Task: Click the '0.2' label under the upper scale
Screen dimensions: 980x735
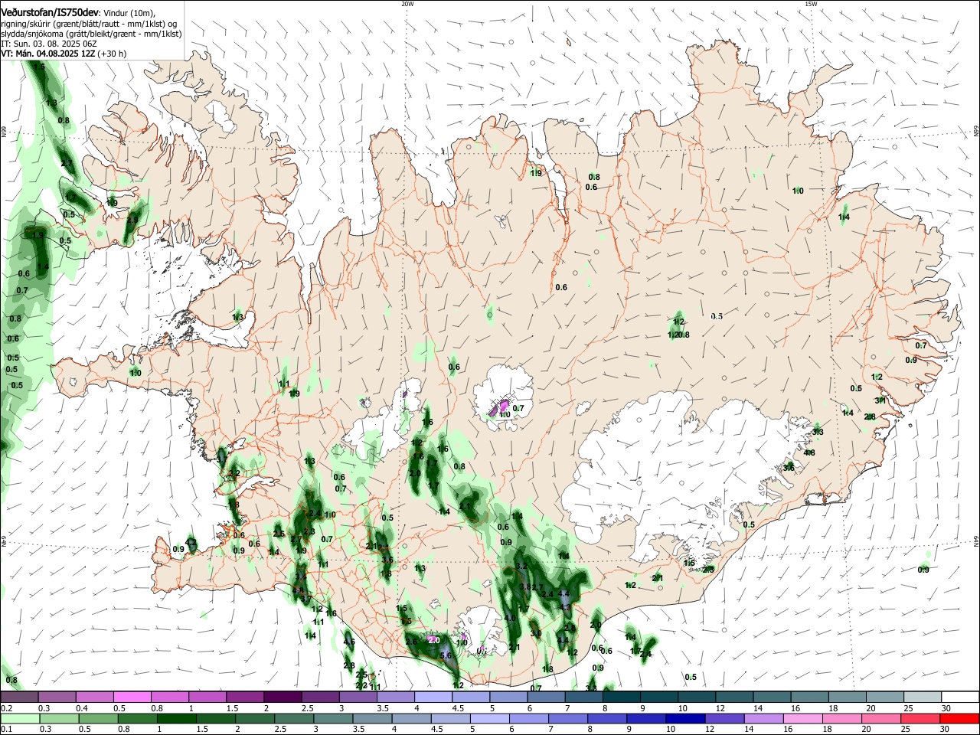Action: [7, 707]
